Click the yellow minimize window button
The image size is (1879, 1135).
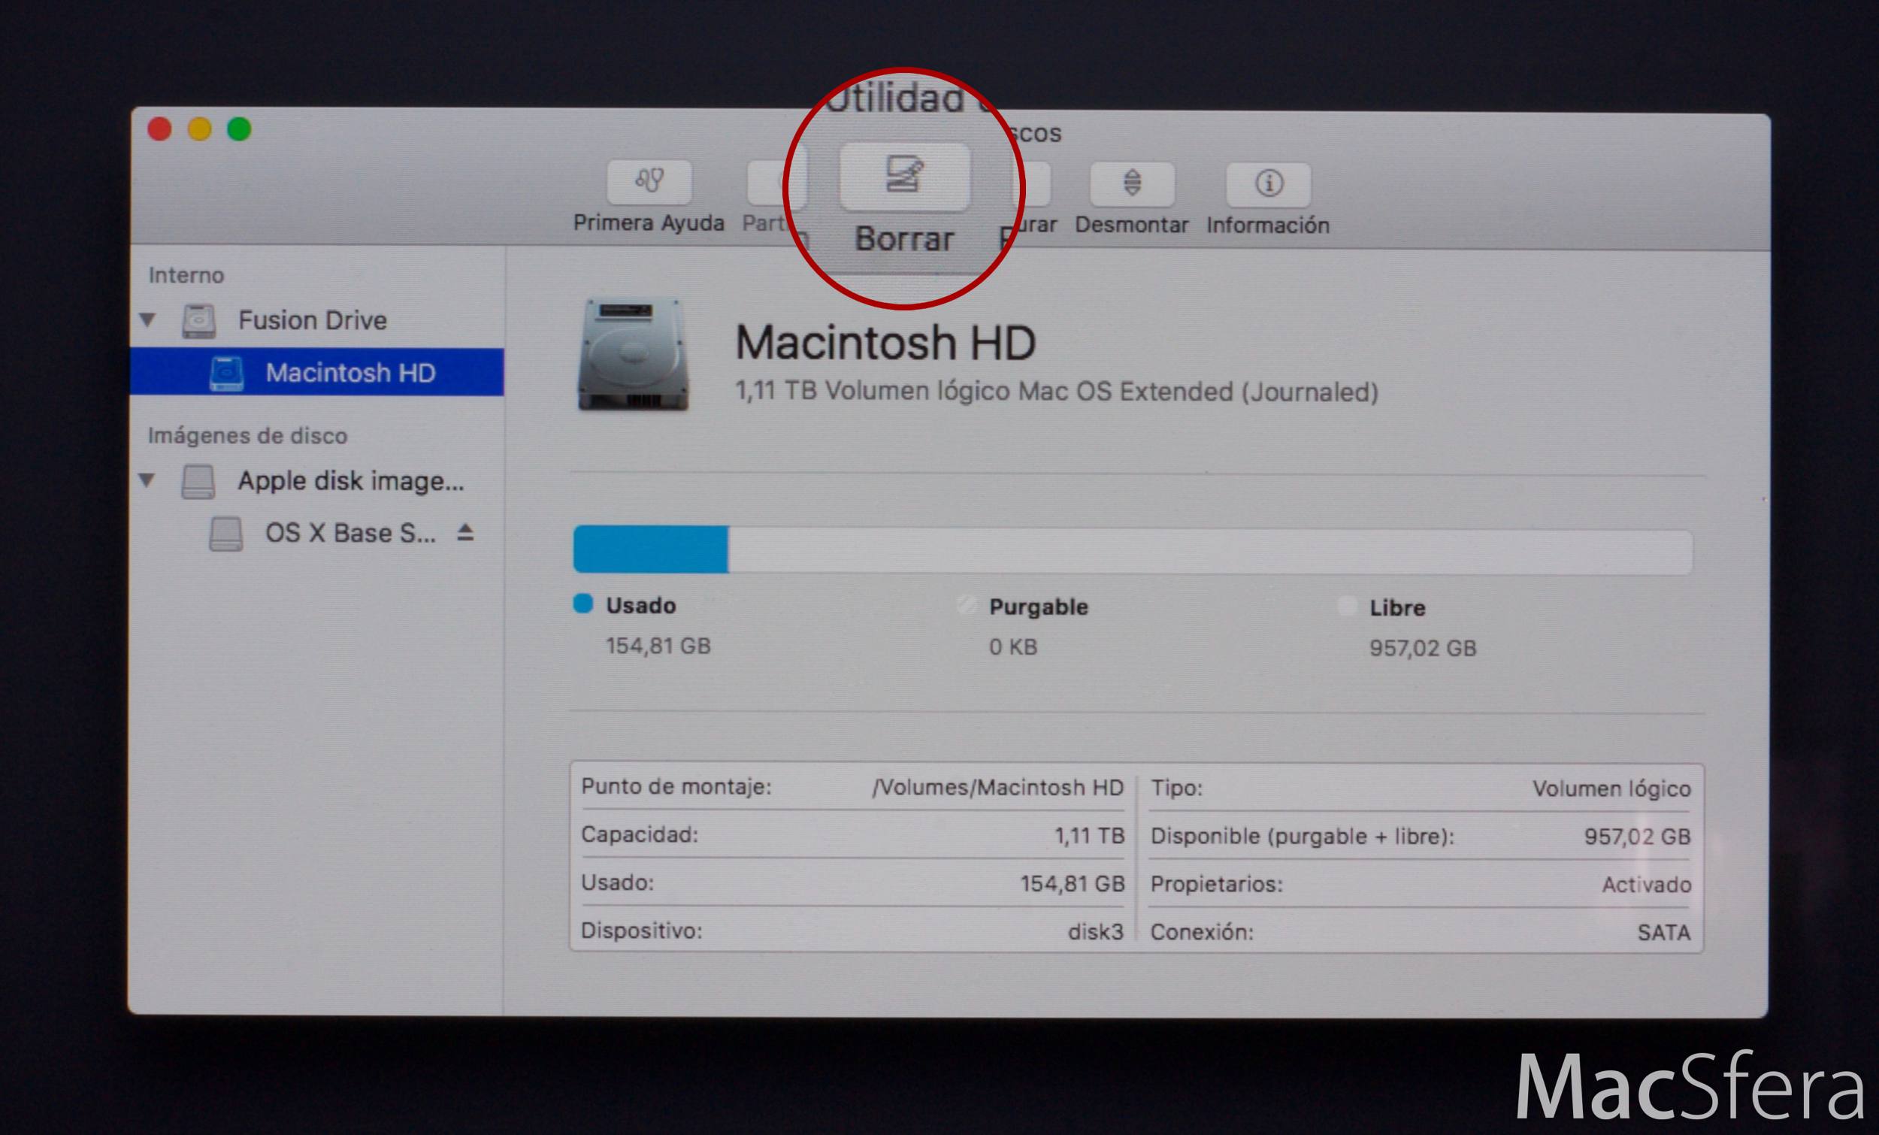pyautogui.click(x=200, y=129)
